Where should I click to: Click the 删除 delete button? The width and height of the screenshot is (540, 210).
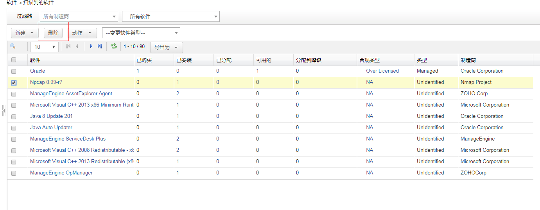53,33
